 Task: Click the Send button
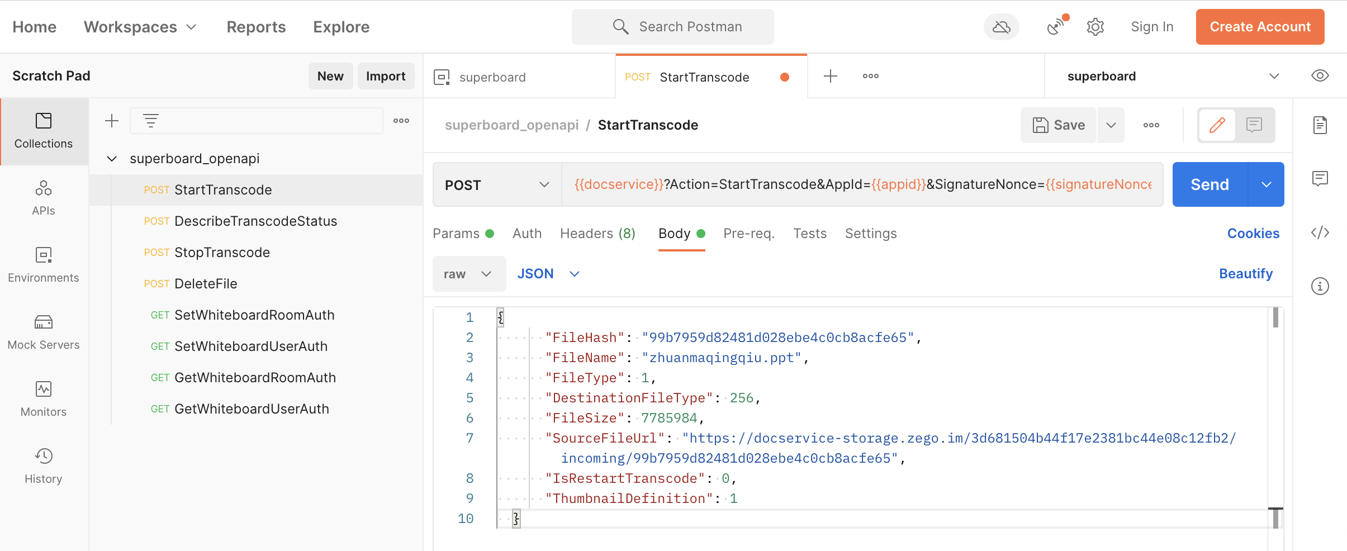[1210, 184]
